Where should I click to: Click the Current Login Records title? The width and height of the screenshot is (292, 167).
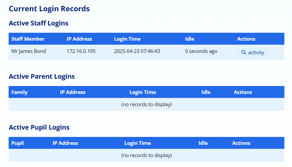pyautogui.click(x=49, y=9)
